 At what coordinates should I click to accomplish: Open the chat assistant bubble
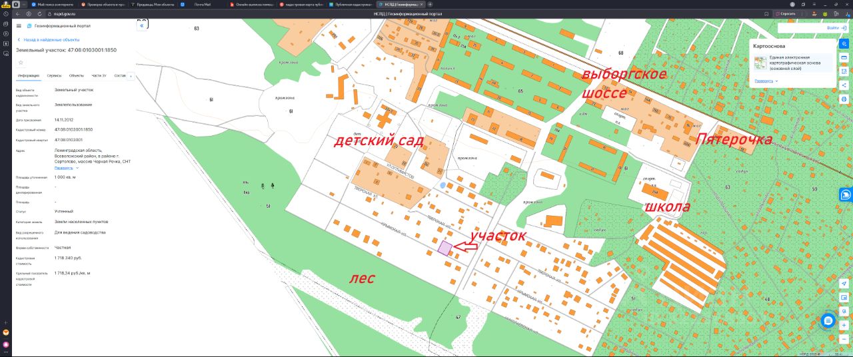pos(828,321)
